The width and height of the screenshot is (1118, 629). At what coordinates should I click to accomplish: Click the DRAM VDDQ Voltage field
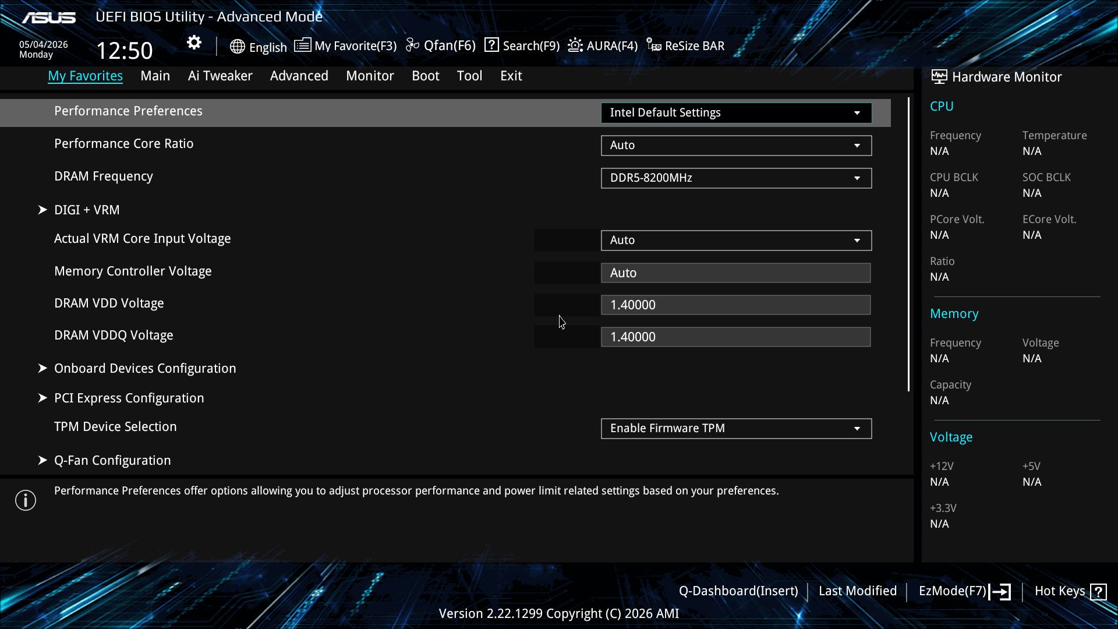736,337
